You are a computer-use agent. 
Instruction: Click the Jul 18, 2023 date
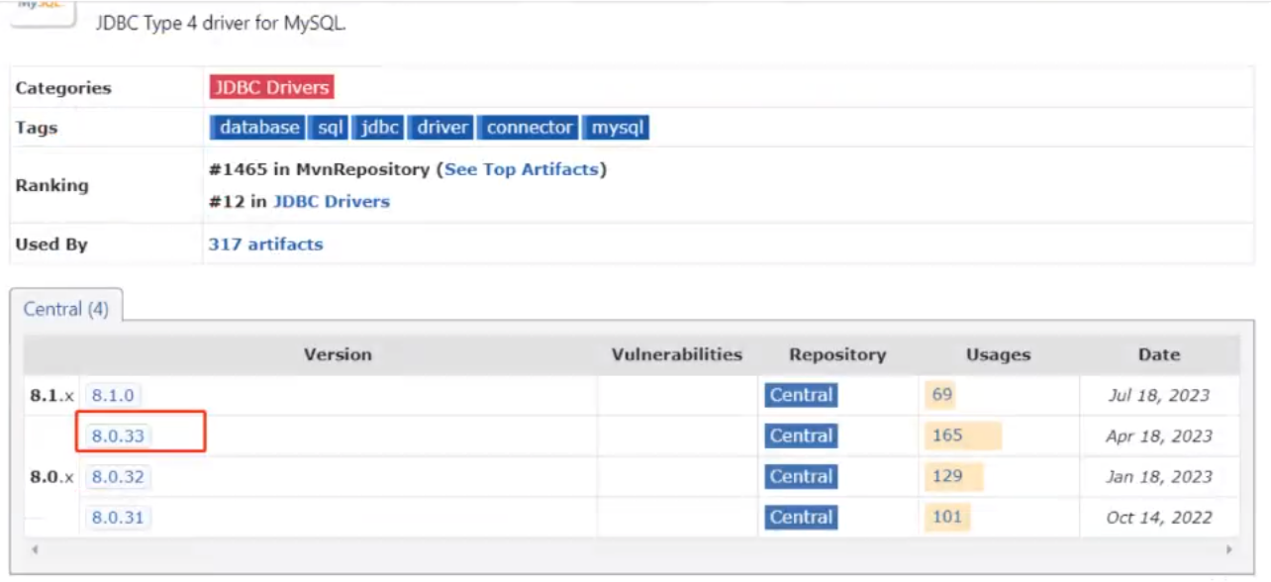click(1159, 395)
